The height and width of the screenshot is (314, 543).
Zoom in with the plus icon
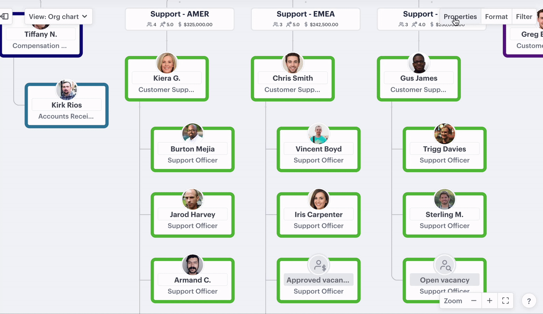point(490,301)
